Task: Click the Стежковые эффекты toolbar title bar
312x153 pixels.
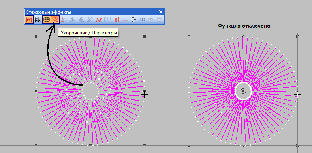Action: coord(94,12)
